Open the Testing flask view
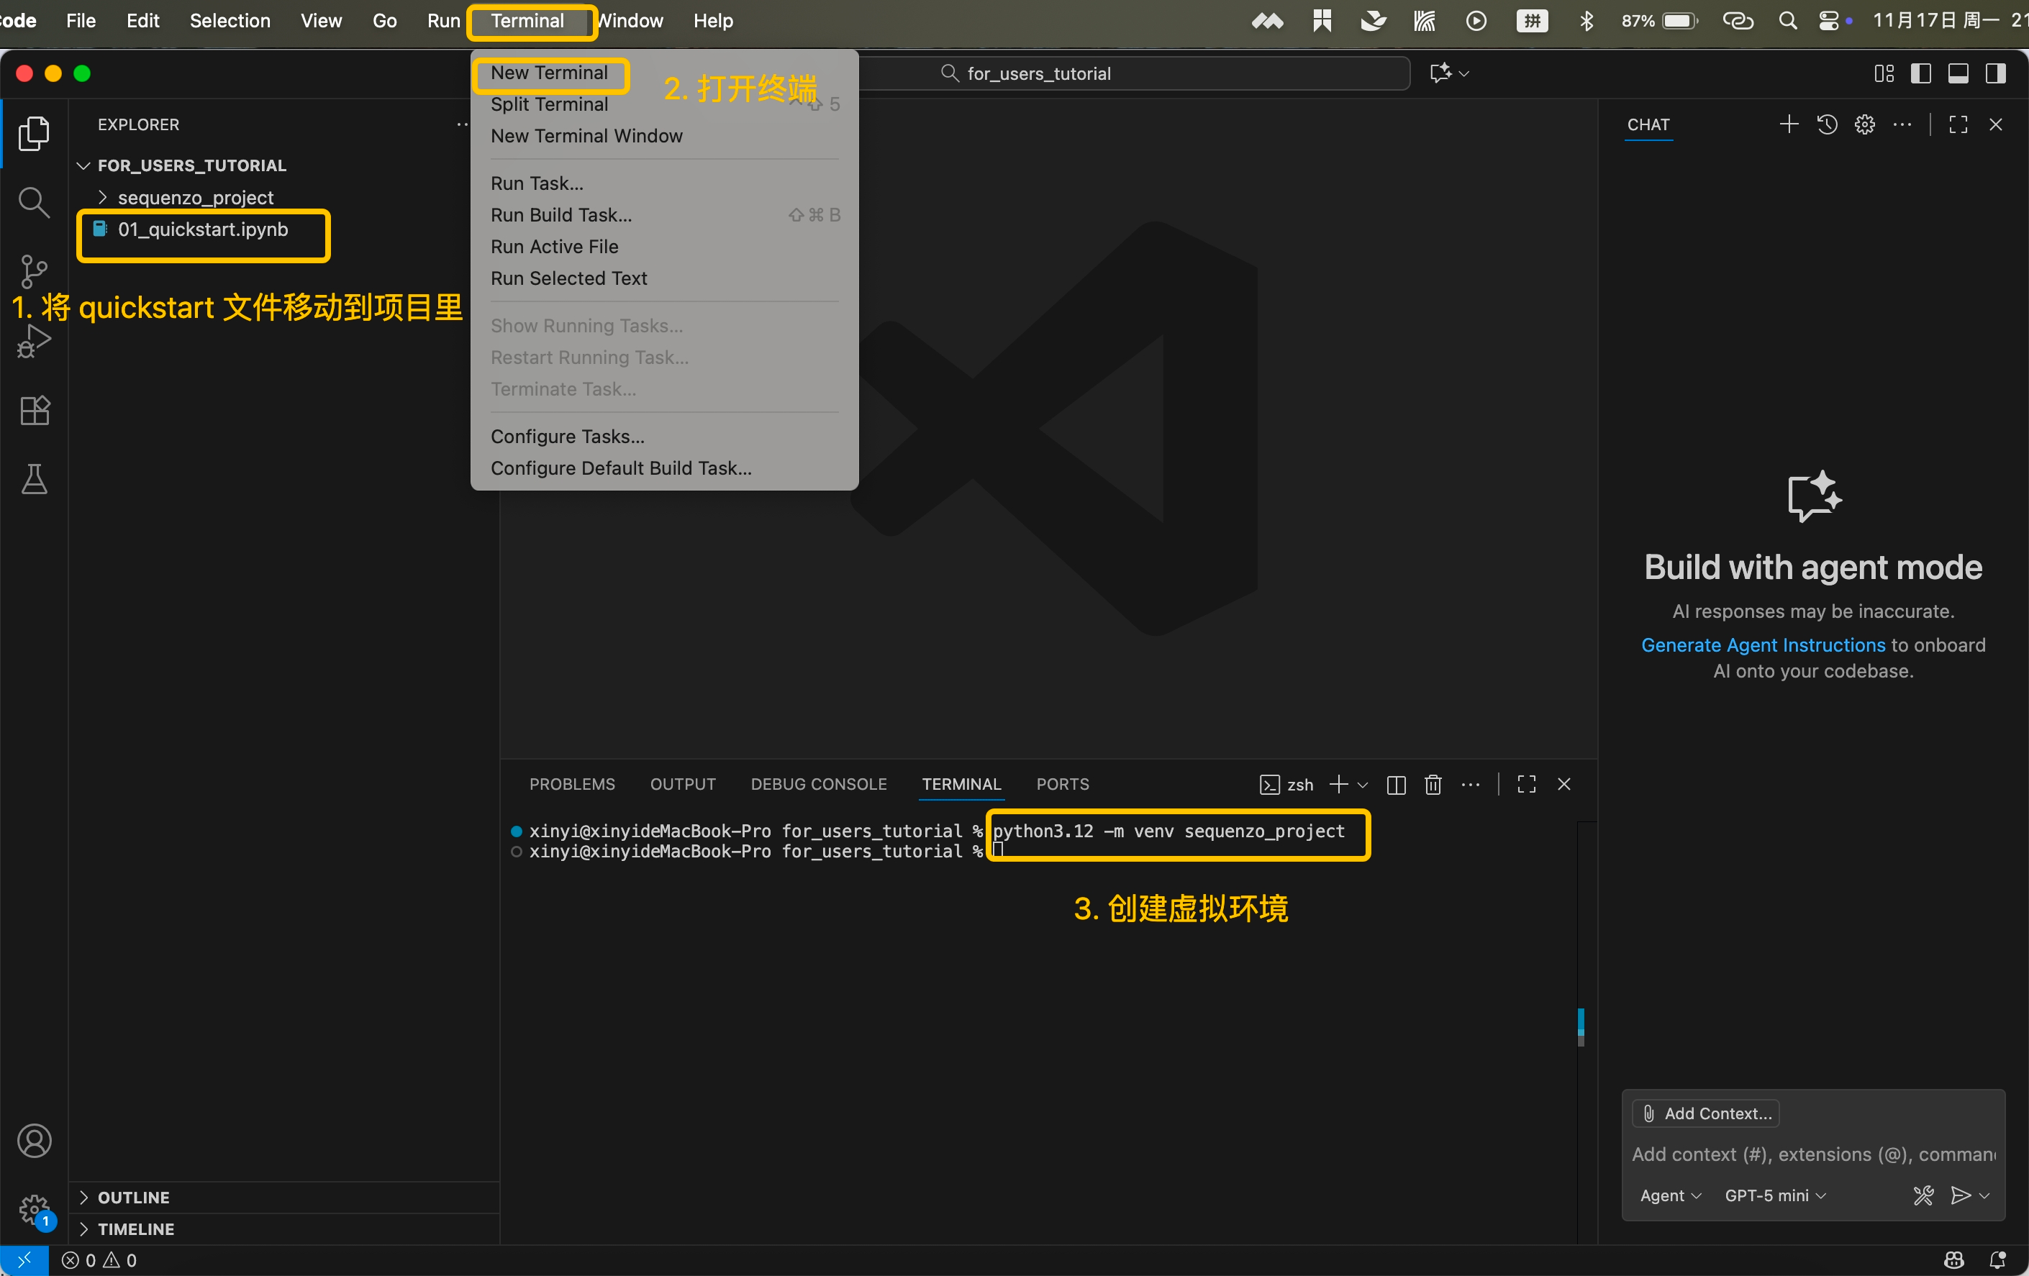 click(x=34, y=479)
